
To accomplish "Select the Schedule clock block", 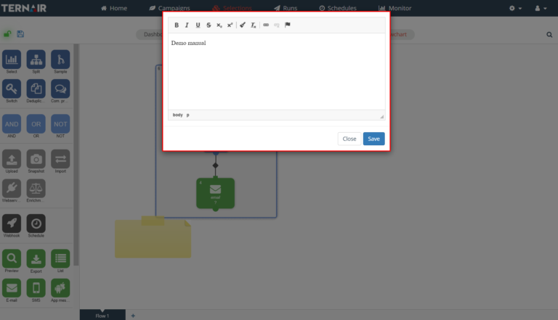I will 36,223.
